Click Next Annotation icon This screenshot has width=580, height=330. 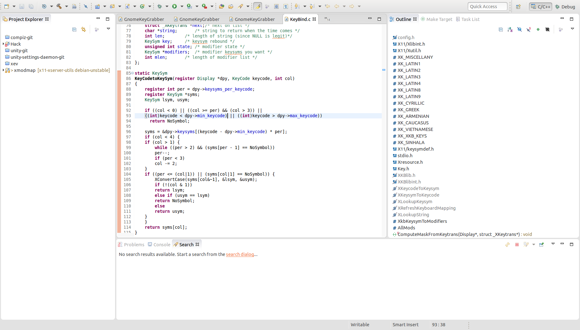pos(297,6)
